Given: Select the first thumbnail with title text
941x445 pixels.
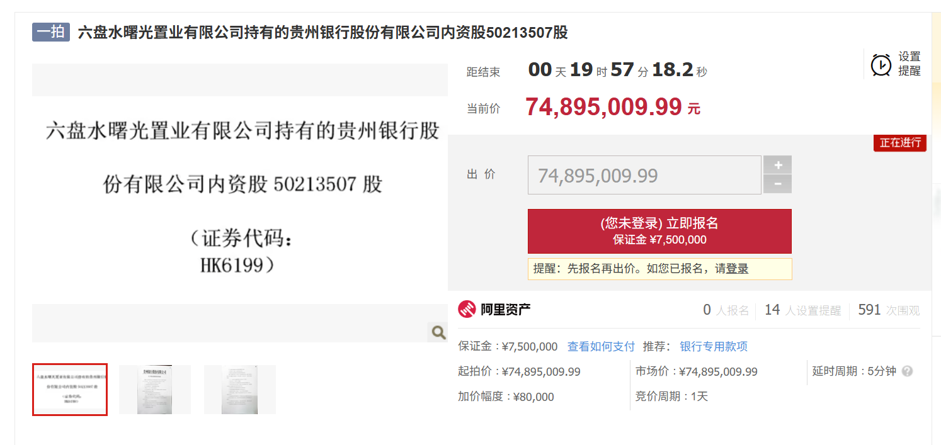Looking at the screenshot, I should click(70, 390).
